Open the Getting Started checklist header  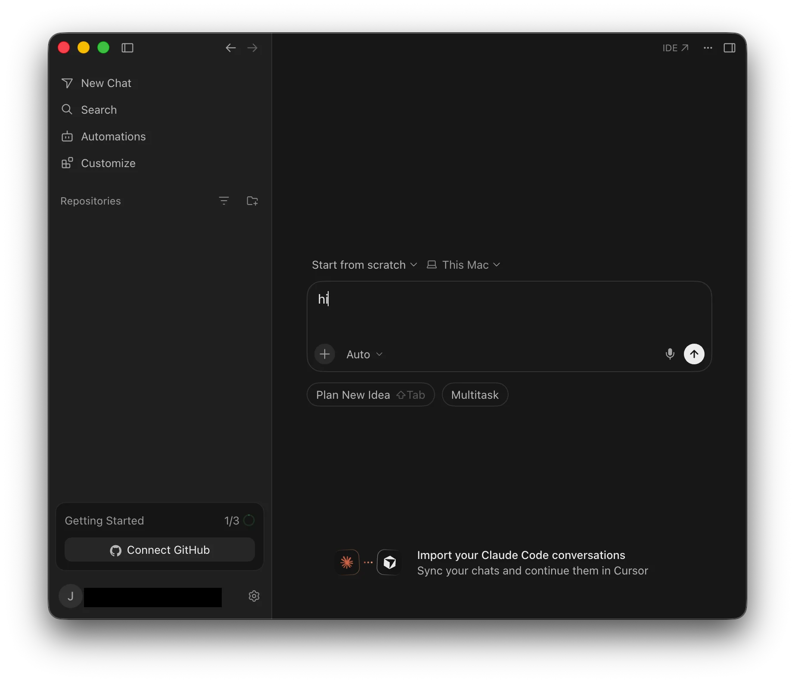tap(104, 521)
